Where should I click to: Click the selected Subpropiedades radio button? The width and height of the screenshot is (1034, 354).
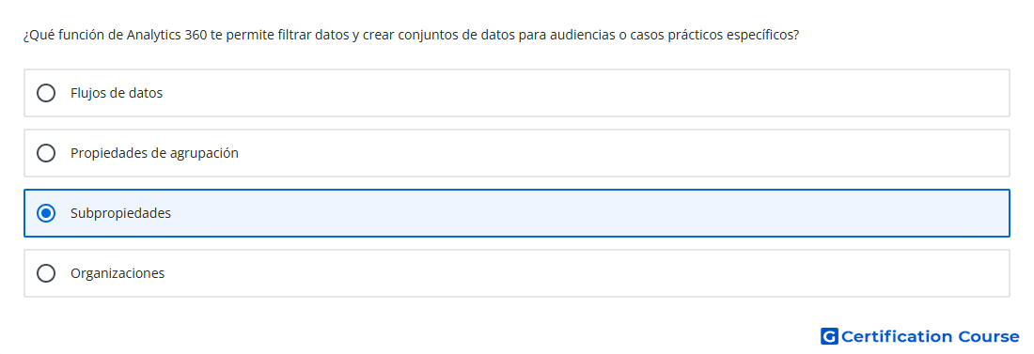coord(46,213)
